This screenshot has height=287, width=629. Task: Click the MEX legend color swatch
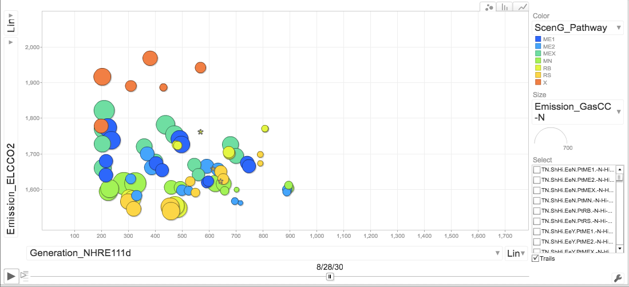coord(539,54)
